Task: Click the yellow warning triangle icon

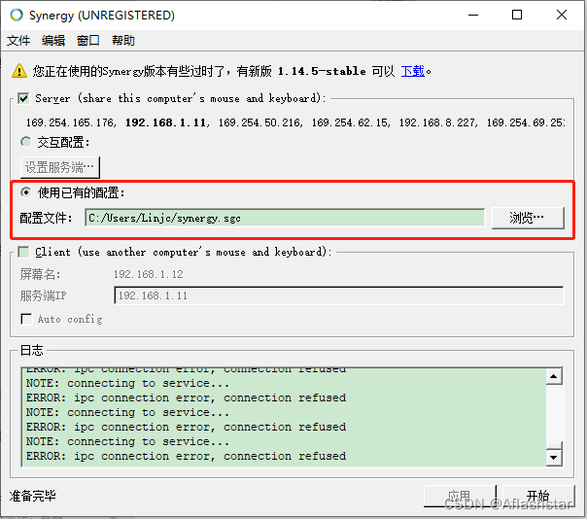Action: point(19,71)
